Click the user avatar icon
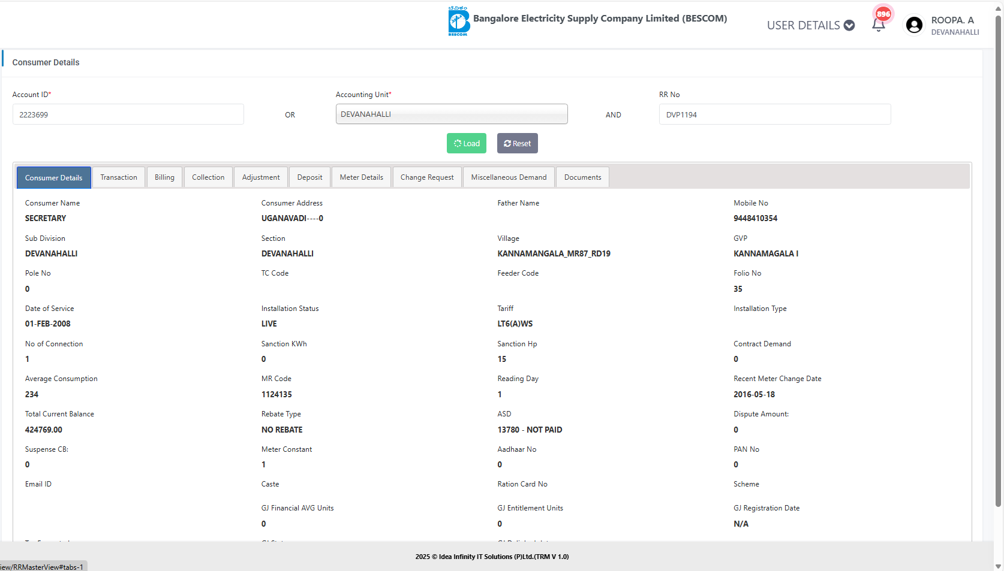Screen dimensions: 1004x571 click(914, 25)
